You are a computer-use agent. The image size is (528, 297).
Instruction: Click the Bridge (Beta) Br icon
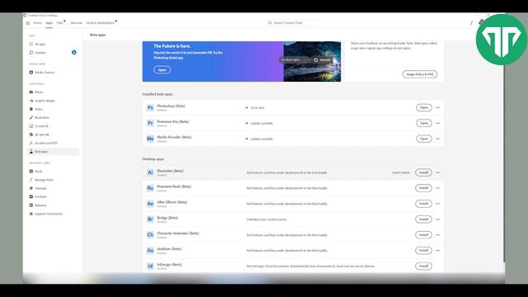pos(150,219)
